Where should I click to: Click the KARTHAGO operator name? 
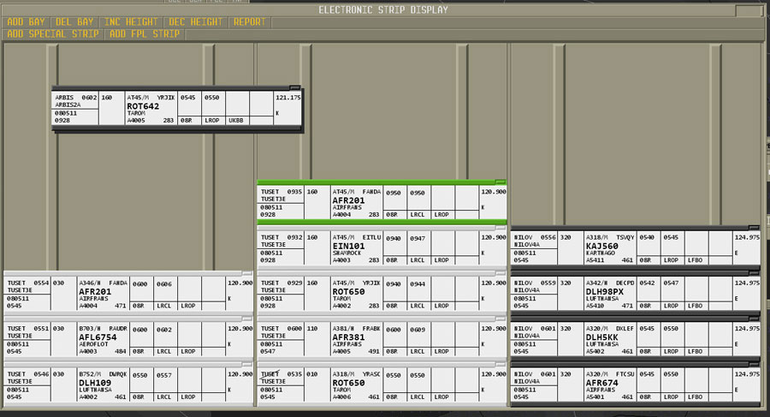(x=600, y=253)
